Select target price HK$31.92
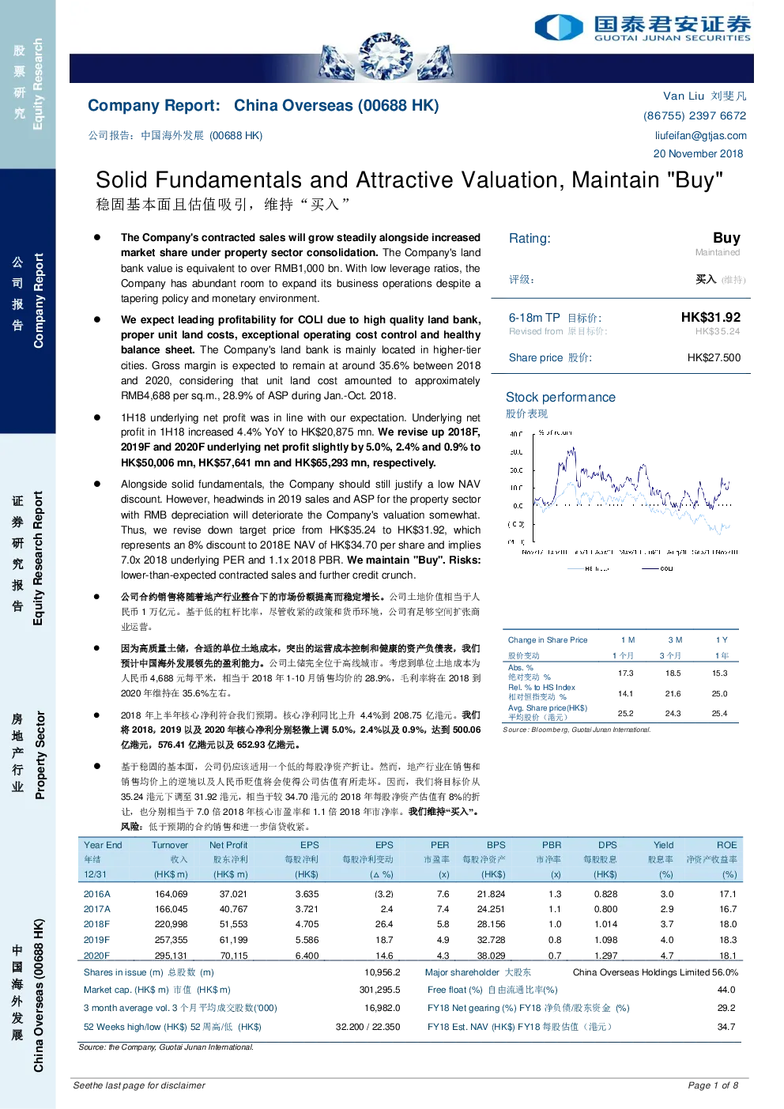Screen dimensions: 784x1109 [710, 317]
